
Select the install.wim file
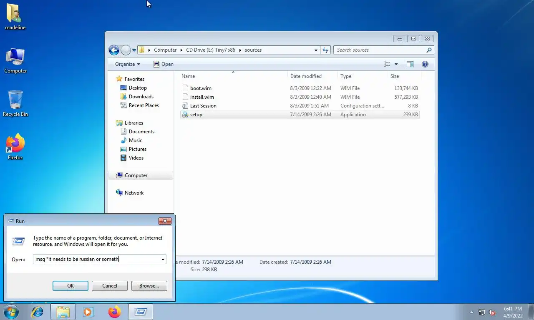coord(300,97)
